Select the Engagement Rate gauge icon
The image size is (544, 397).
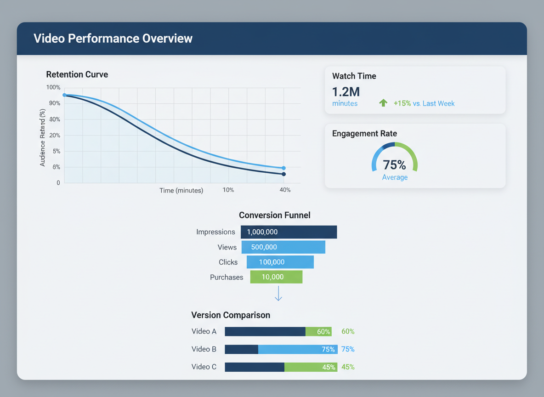(394, 159)
